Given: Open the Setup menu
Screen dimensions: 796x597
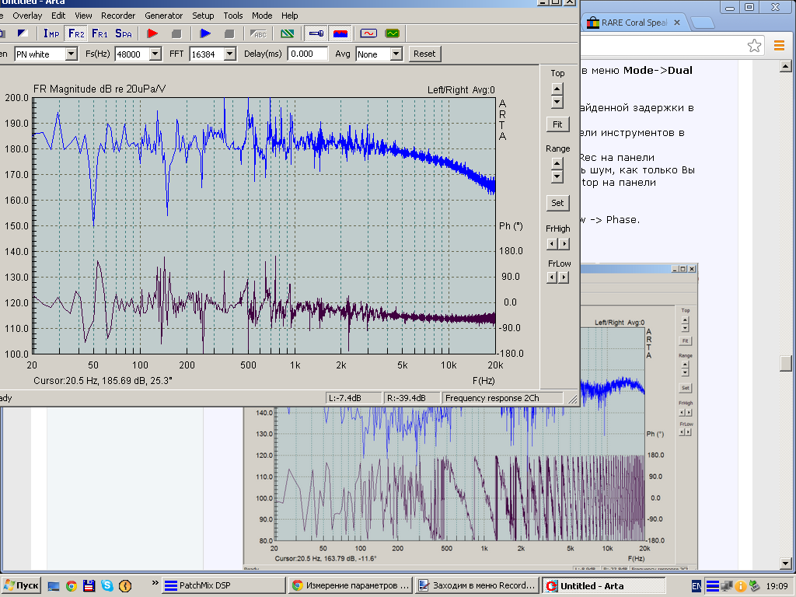Looking at the screenshot, I should coord(203,16).
